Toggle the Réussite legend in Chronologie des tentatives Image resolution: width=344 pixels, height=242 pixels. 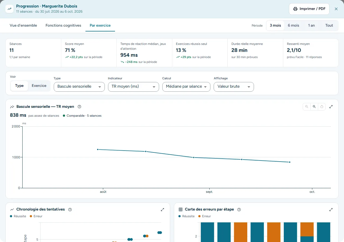(x=18, y=216)
